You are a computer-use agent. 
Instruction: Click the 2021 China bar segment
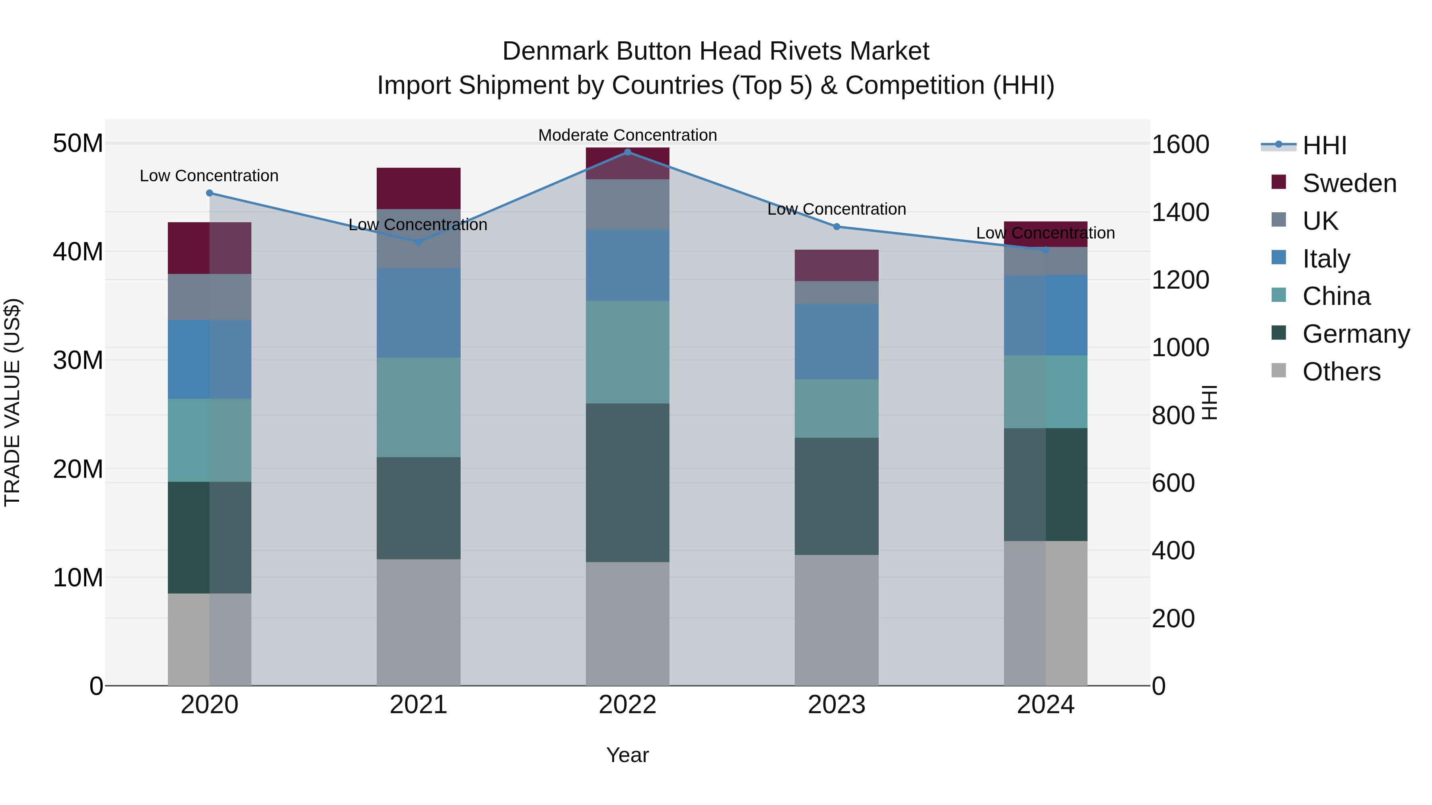[418, 407]
